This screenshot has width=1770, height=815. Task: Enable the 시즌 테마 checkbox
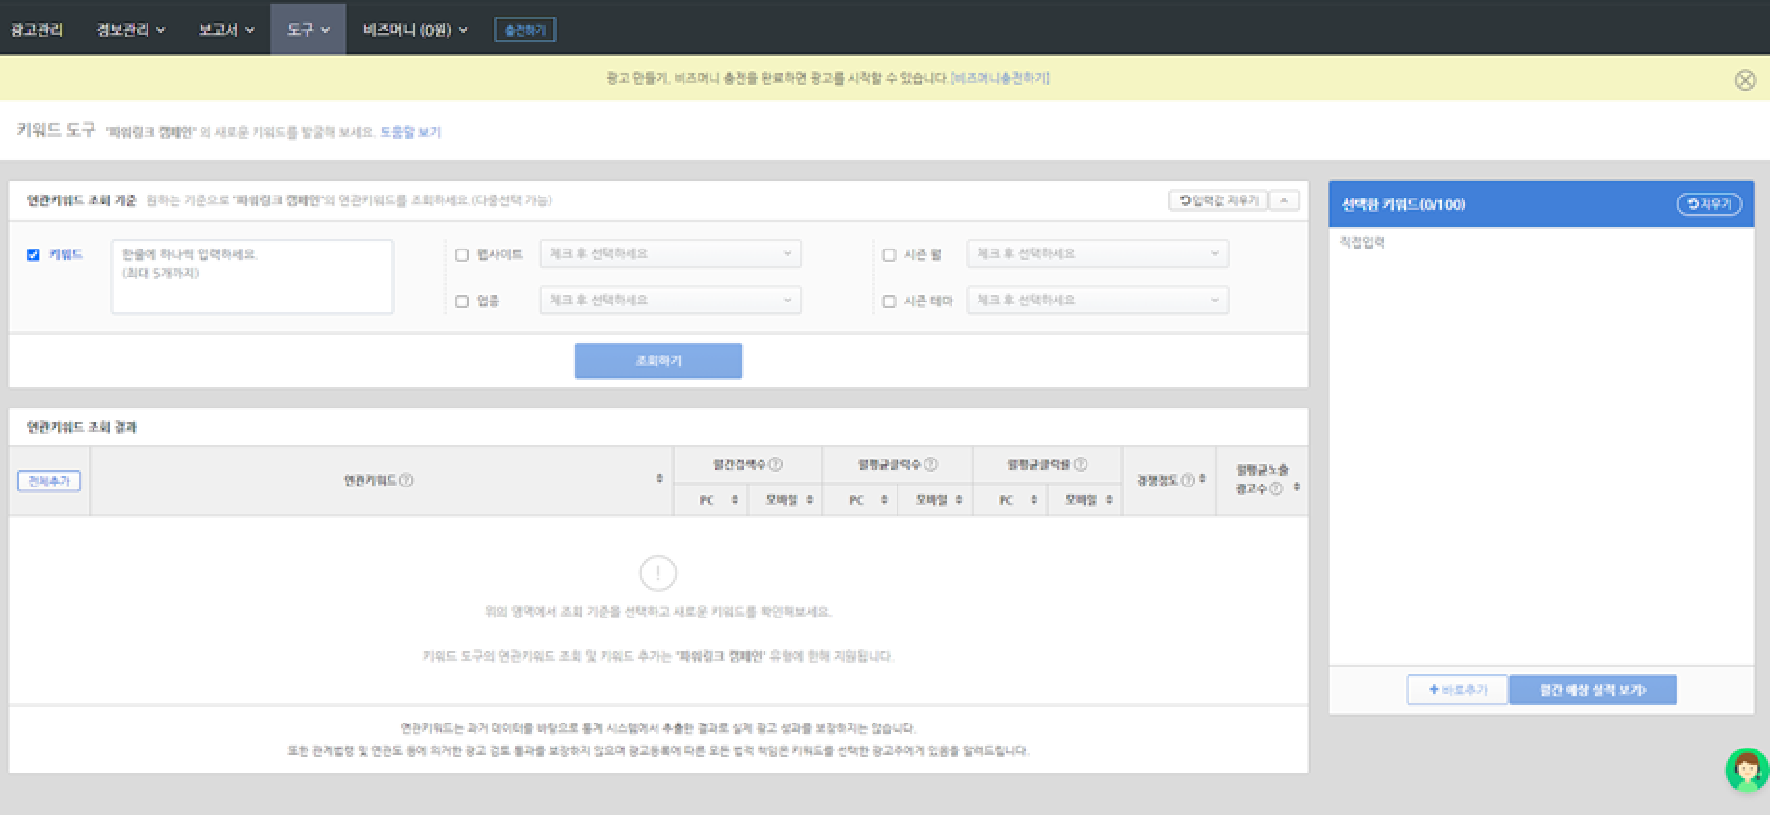click(x=889, y=302)
